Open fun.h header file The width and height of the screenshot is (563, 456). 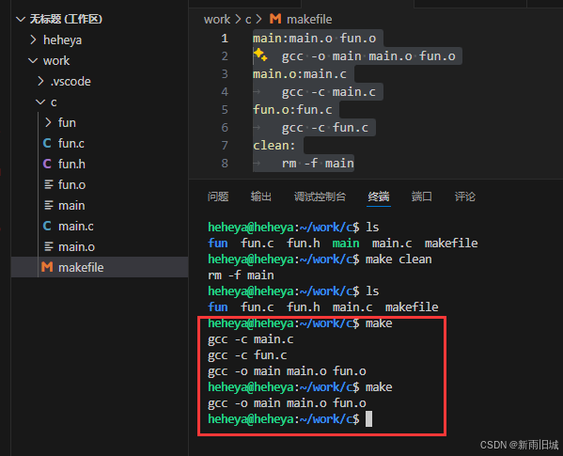click(71, 165)
